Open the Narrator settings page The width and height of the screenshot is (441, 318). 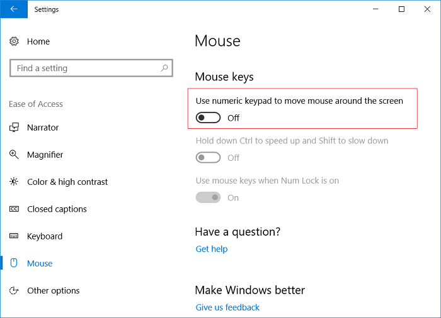pos(43,128)
